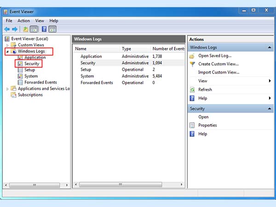Select the Security row in log list
276x207 pixels.
[88, 63]
